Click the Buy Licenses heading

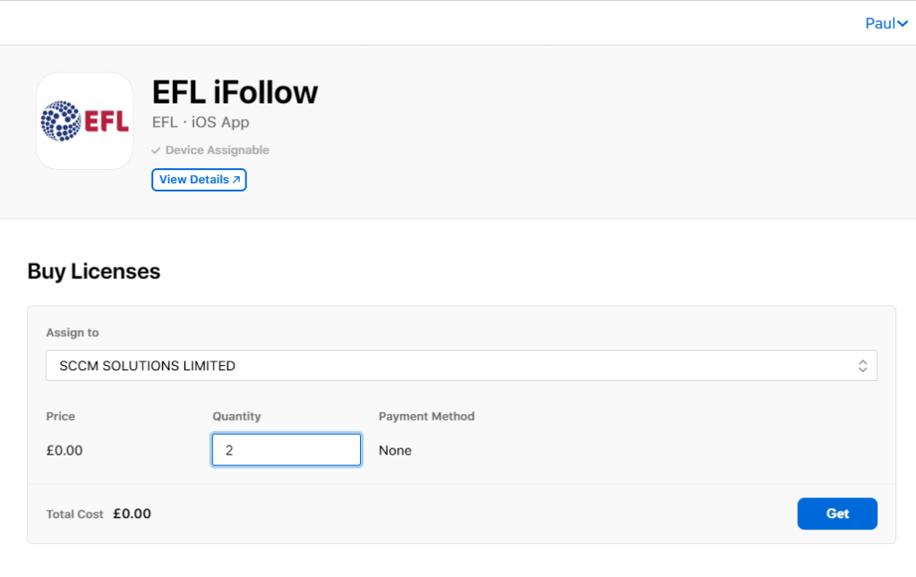(x=94, y=271)
